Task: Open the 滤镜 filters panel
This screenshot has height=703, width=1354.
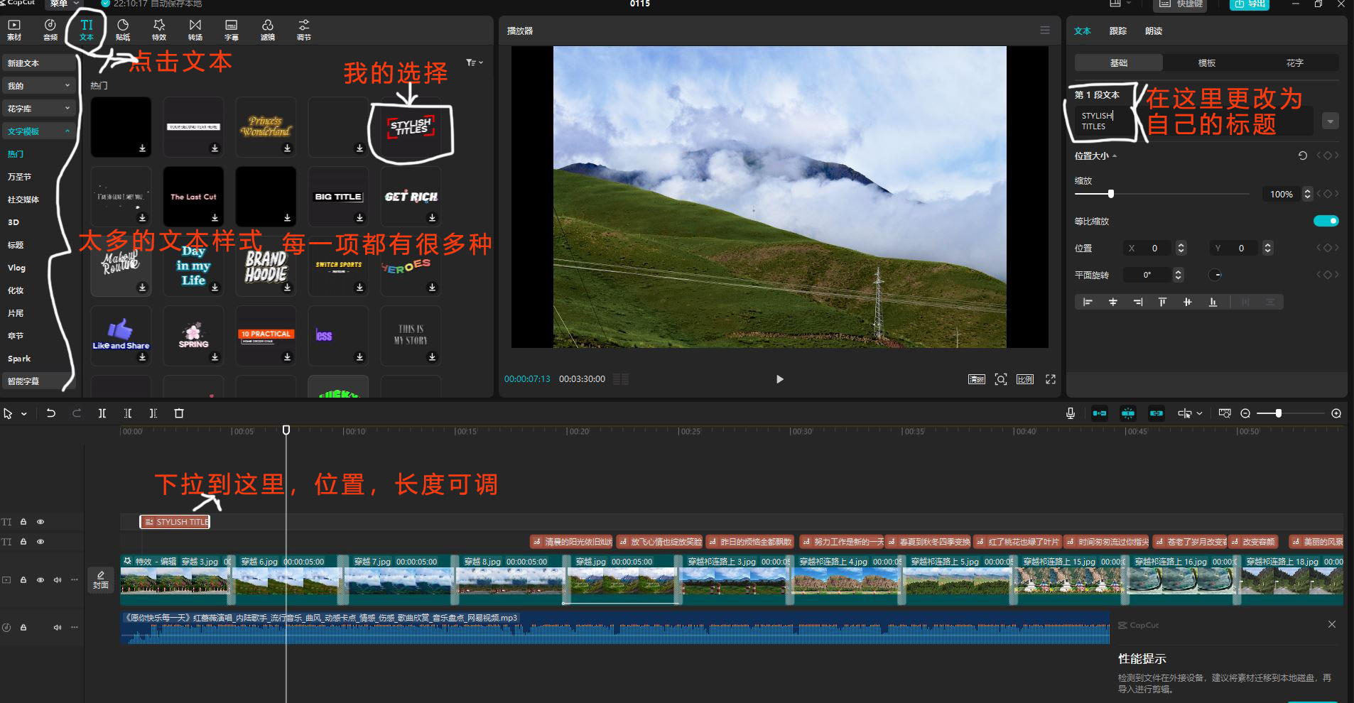Action: 268,30
